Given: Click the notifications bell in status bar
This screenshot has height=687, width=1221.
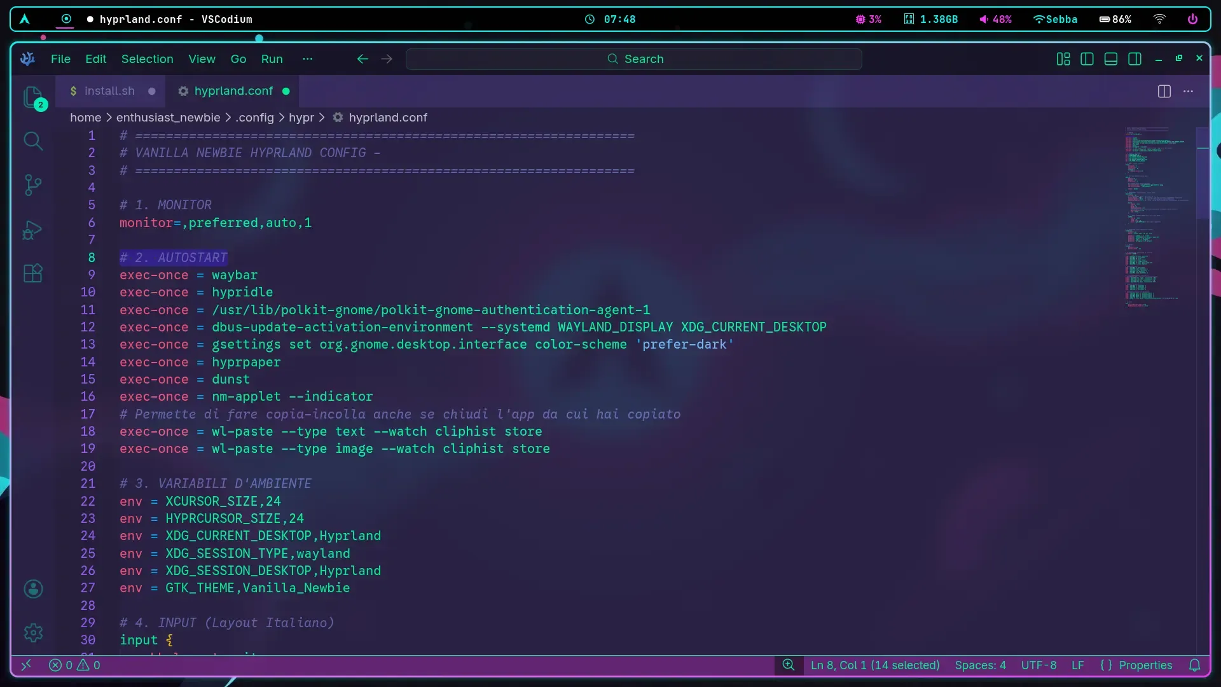Looking at the screenshot, I should pos(1195,665).
